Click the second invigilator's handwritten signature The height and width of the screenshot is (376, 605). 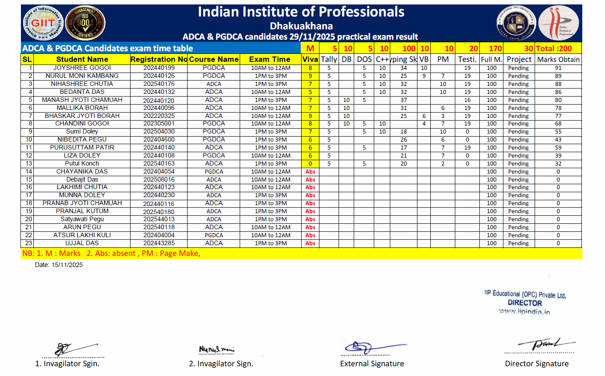click(217, 350)
